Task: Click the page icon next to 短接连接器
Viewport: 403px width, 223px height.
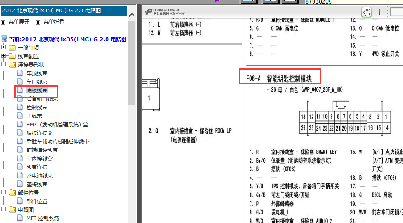Action: coord(20,133)
